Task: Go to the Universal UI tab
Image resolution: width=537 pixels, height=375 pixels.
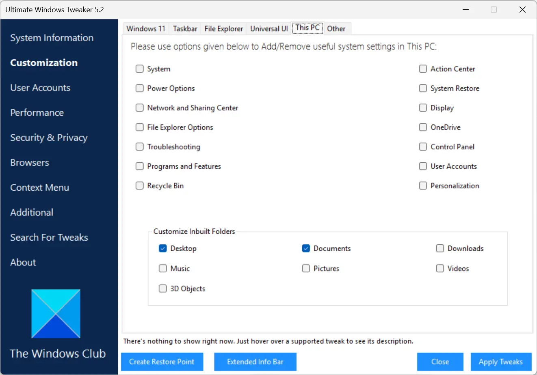Action: (x=269, y=28)
